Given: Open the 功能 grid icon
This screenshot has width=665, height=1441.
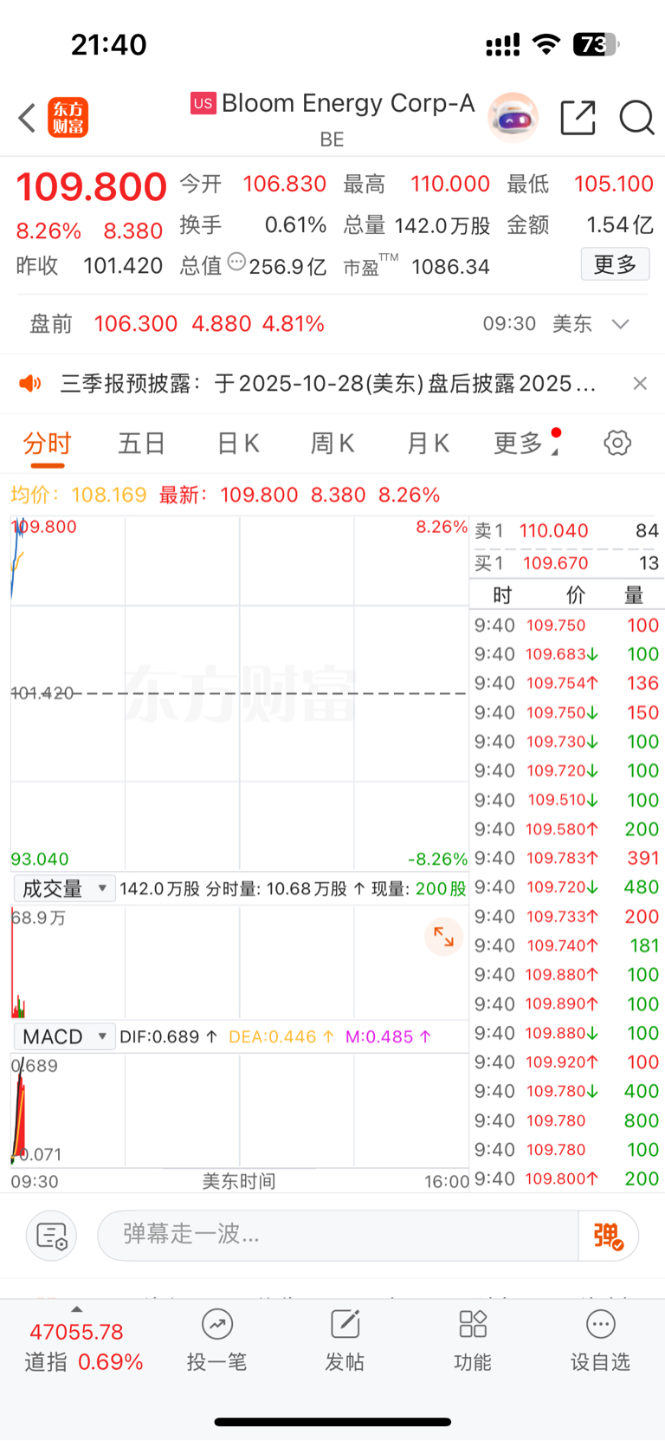Looking at the screenshot, I should pyautogui.click(x=473, y=1324).
